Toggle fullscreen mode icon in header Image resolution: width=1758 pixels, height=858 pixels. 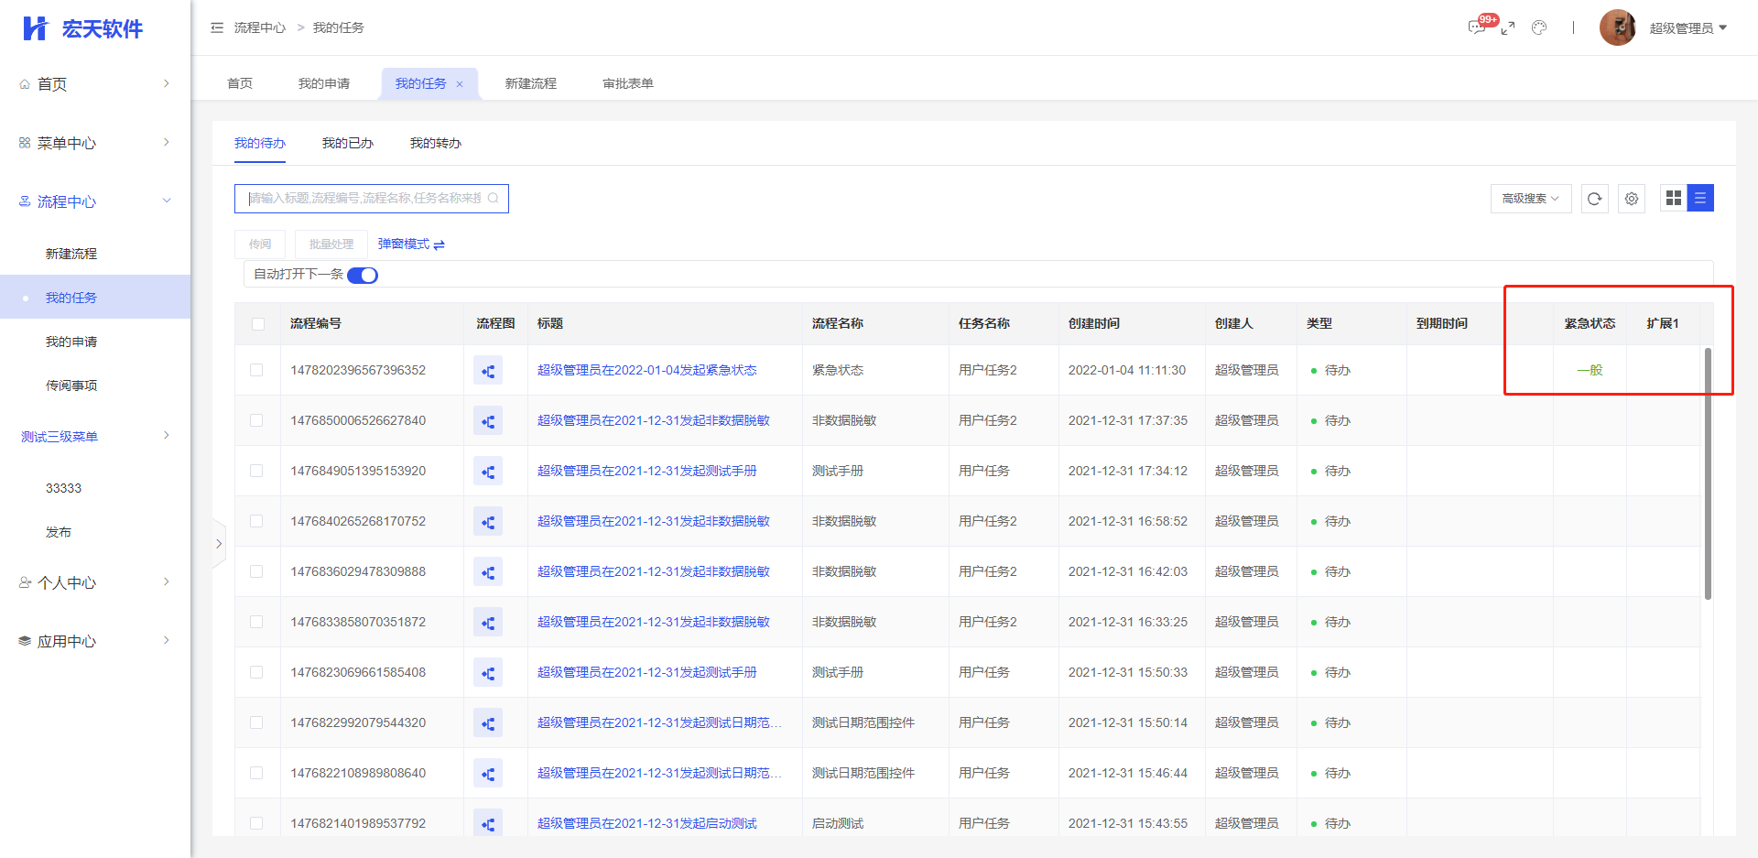1508,28
